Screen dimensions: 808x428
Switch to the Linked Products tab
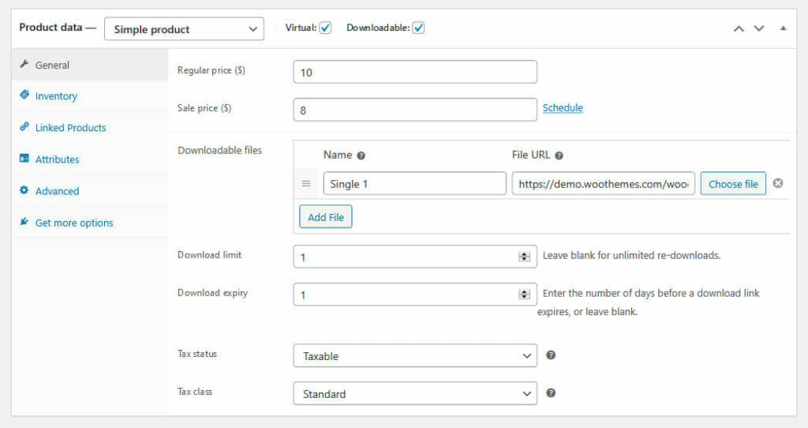point(90,128)
